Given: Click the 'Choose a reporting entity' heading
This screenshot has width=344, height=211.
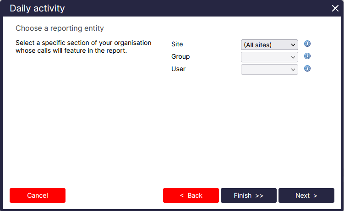Looking at the screenshot, I should (60, 28).
